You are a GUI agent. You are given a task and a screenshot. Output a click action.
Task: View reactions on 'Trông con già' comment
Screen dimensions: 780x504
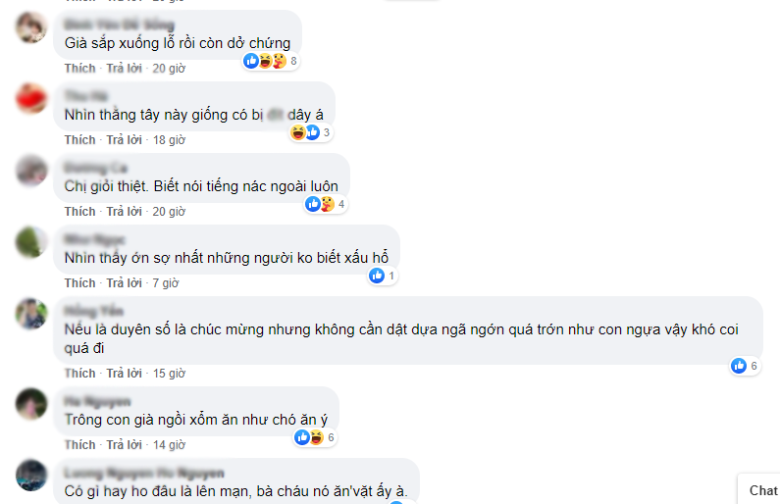pyautogui.click(x=315, y=437)
